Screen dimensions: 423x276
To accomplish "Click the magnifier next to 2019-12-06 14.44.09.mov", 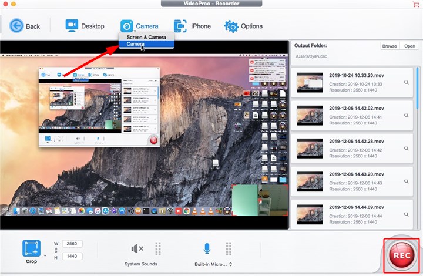I will pyautogui.click(x=406, y=214).
